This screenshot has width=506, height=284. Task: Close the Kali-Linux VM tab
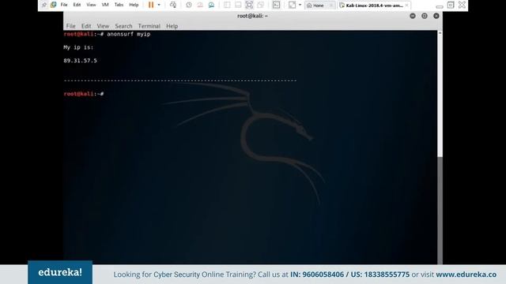406,6
